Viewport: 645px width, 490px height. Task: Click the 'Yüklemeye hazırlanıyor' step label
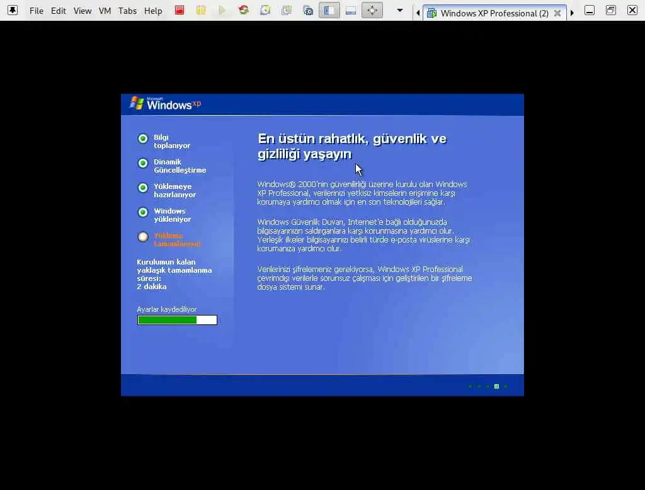pos(175,190)
